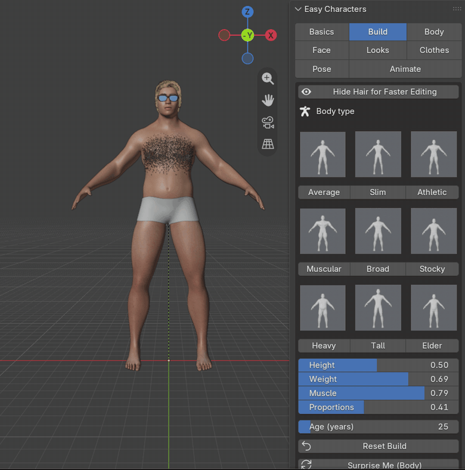465x470 pixels.
Task: Click Surprise Me (Body) button
Action: pyautogui.click(x=379, y=464)
